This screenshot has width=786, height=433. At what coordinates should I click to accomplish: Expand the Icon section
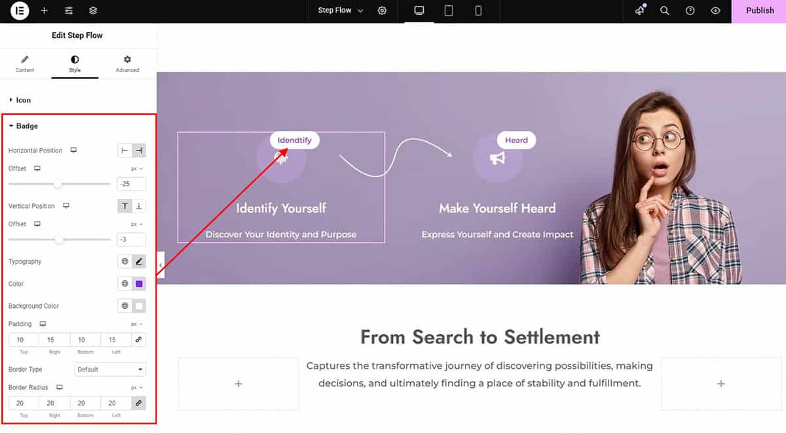(23, 100)
